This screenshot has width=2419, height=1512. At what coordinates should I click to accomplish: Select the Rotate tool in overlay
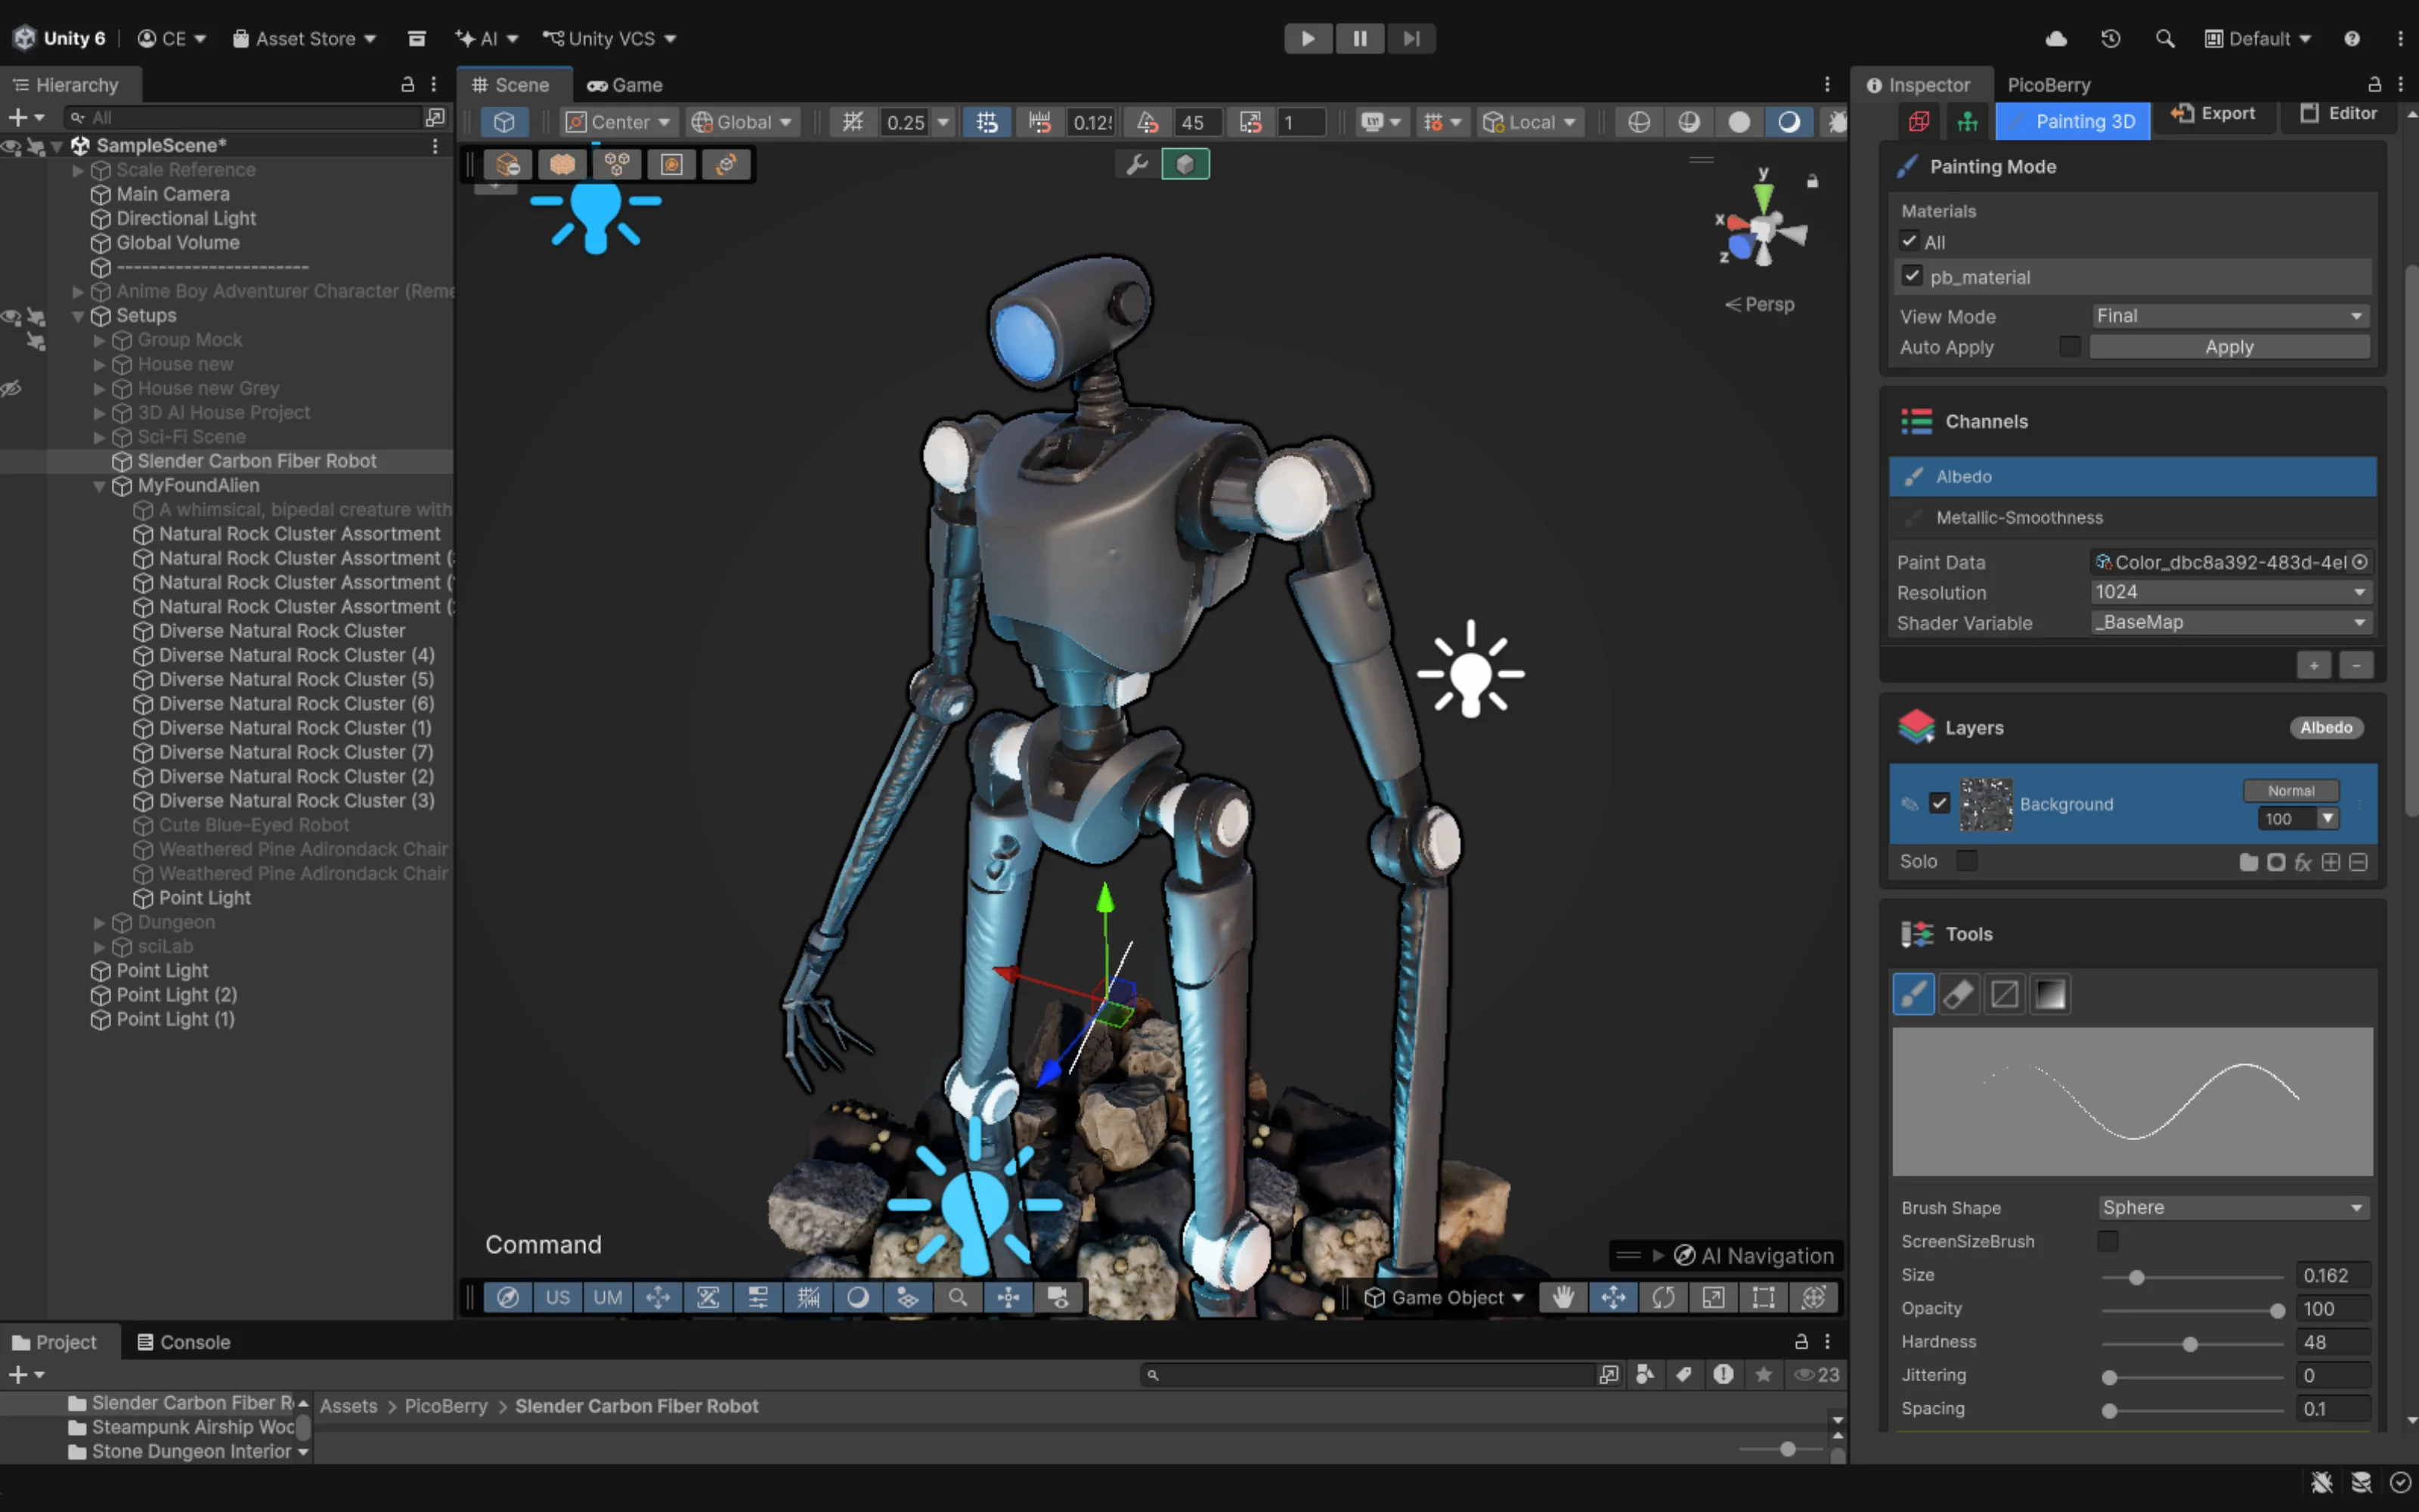(x=1663, y=1297)
